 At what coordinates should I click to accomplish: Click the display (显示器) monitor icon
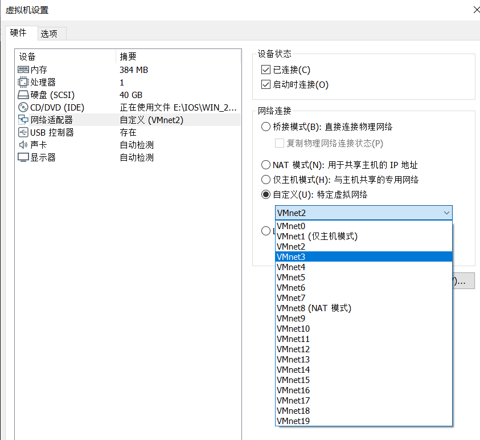coord(23,157)
